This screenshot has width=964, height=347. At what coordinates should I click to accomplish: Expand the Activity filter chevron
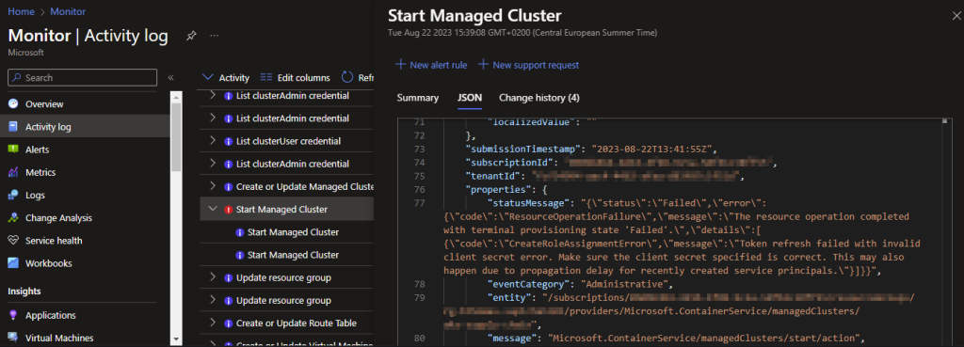coord(208,77)
